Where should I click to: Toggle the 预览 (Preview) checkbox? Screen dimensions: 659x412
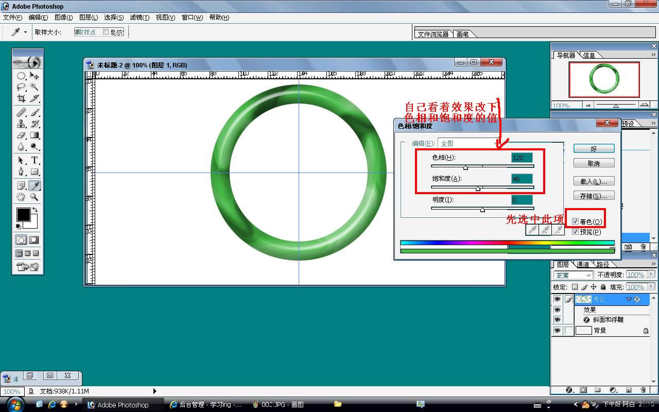coord(576,232)
